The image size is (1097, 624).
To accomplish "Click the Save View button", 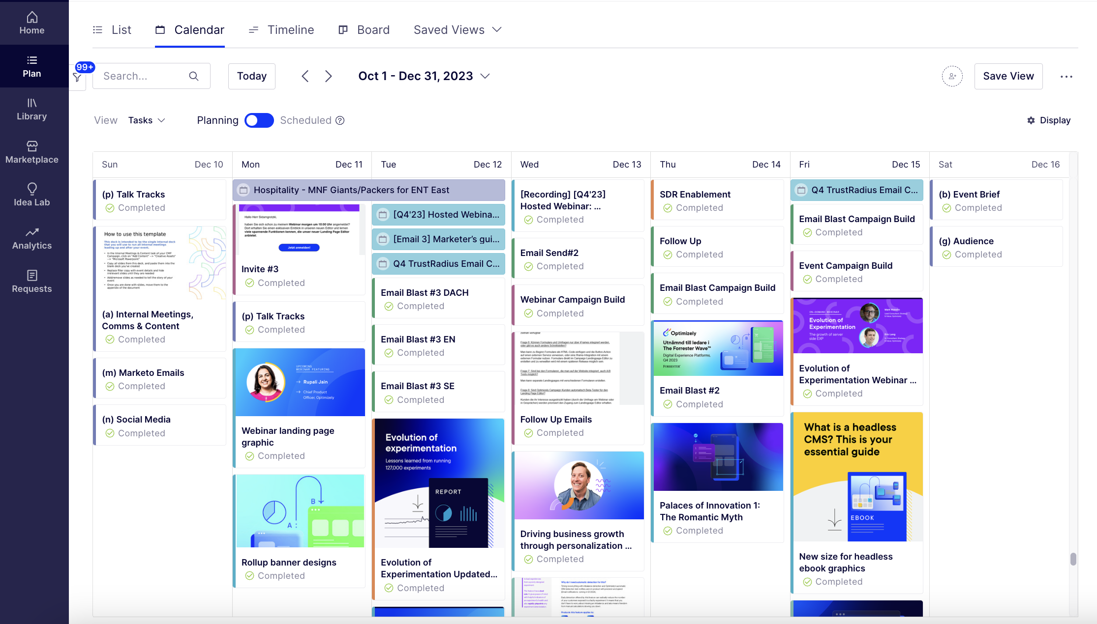I will pos(1008,76).
